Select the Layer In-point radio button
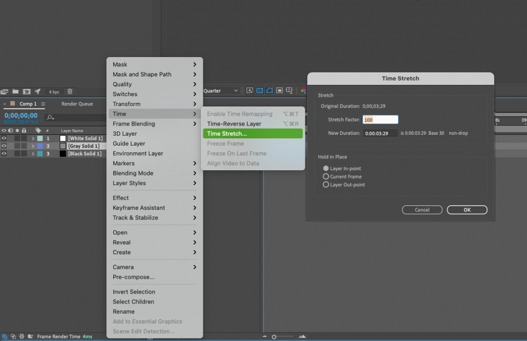 click(x=325, y=167)
